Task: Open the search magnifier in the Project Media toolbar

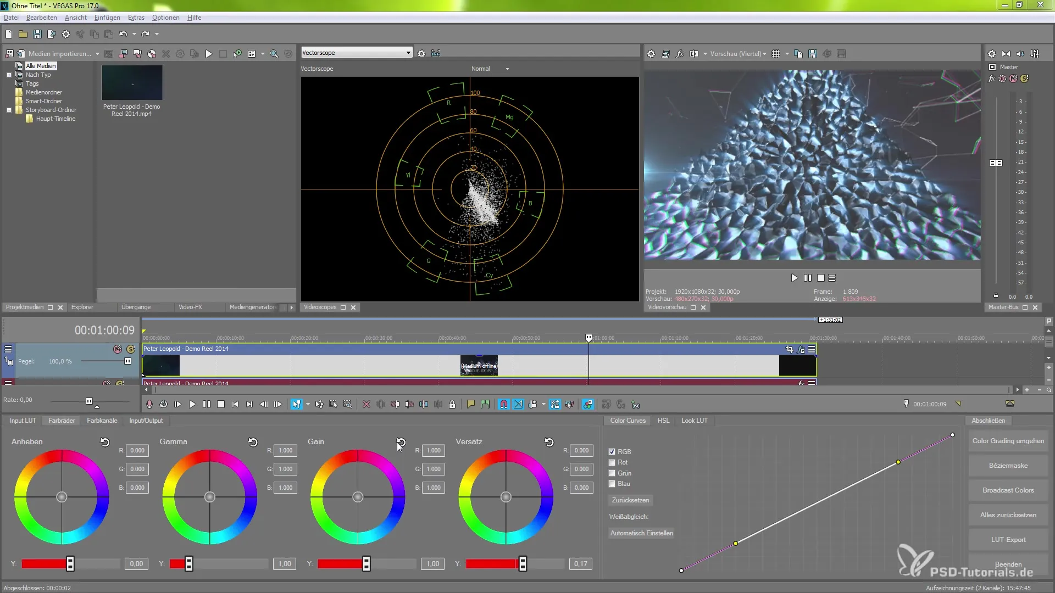Action: [x=274, y=54]
